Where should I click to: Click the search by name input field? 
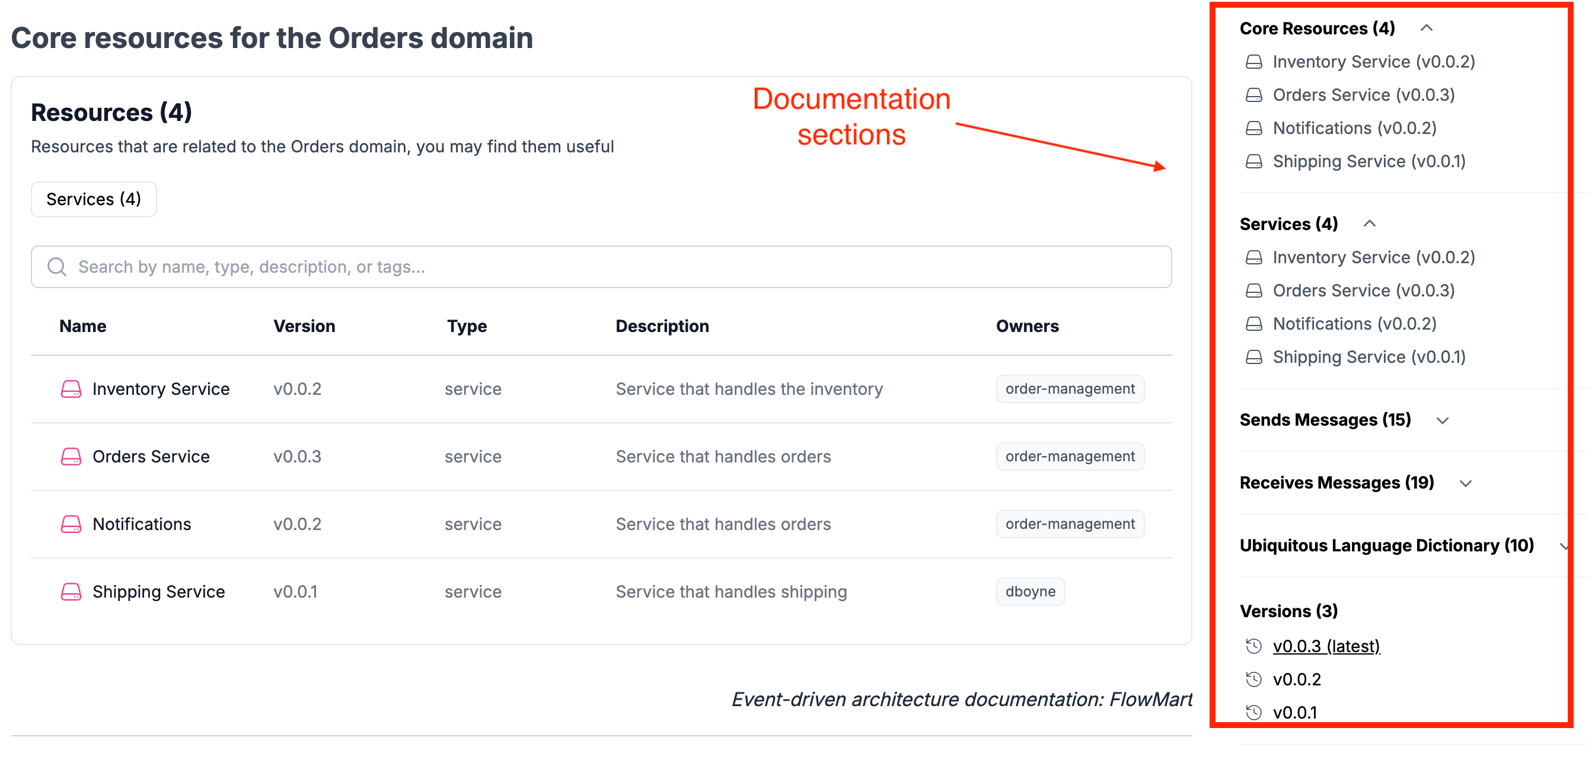coord(372,266)
